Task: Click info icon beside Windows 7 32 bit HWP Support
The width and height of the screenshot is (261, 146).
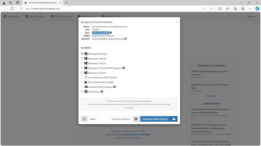Action: point(124,68)
